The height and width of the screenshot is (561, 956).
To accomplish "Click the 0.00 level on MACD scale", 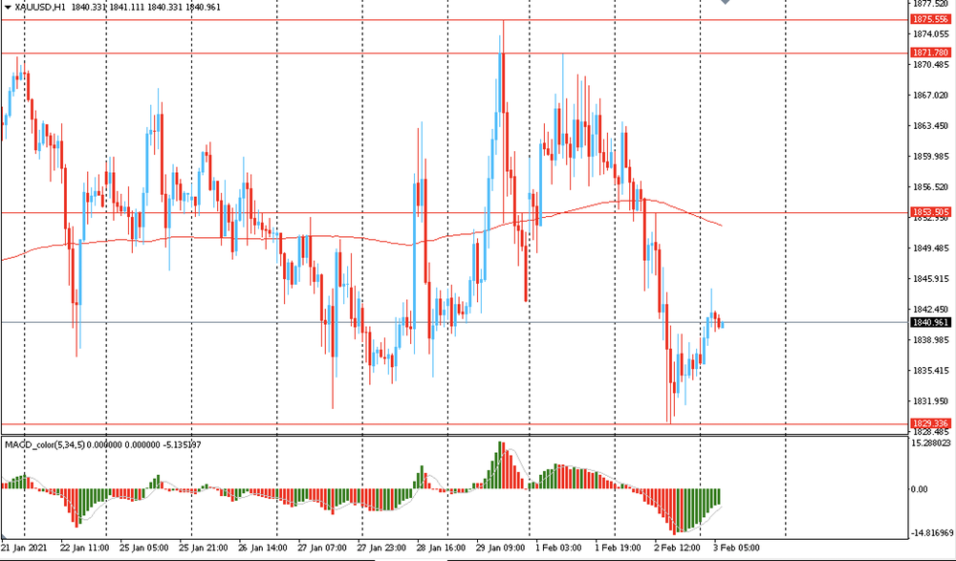I will tap(919, 489).
